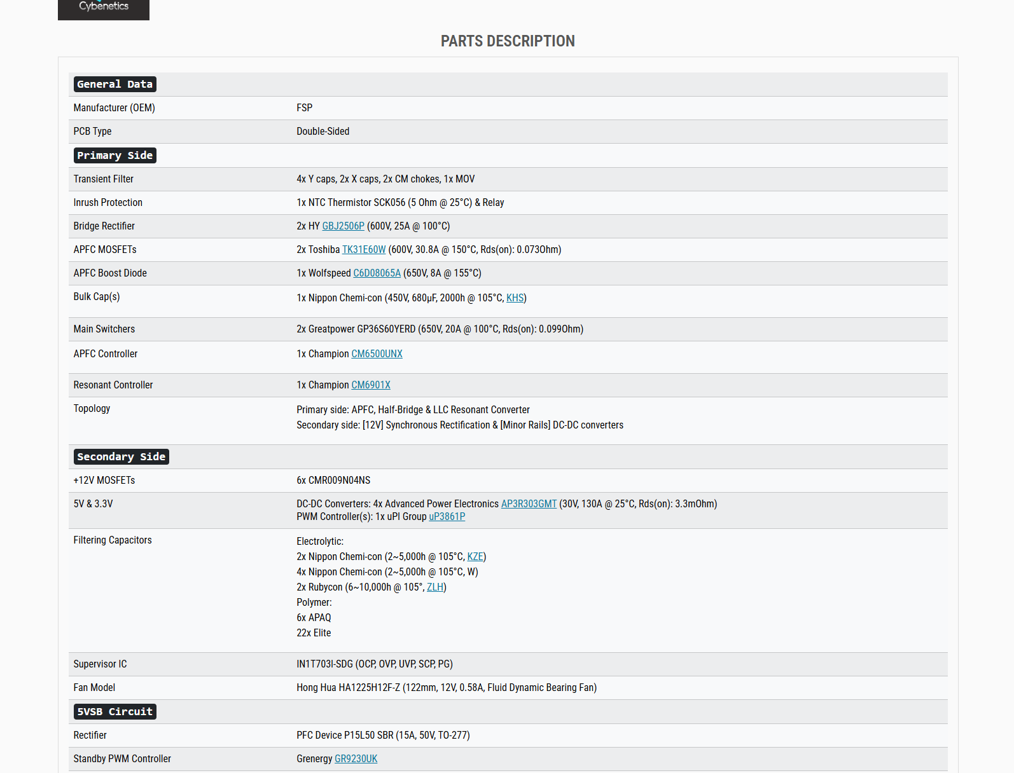Click the Hong Hua HA1225H12F-Z fan value
Viewport: 1014px width, 773px height.
tap(447, 688)
